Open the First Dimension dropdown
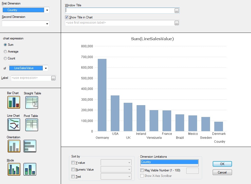251x184 pixels. coord(47,10)
